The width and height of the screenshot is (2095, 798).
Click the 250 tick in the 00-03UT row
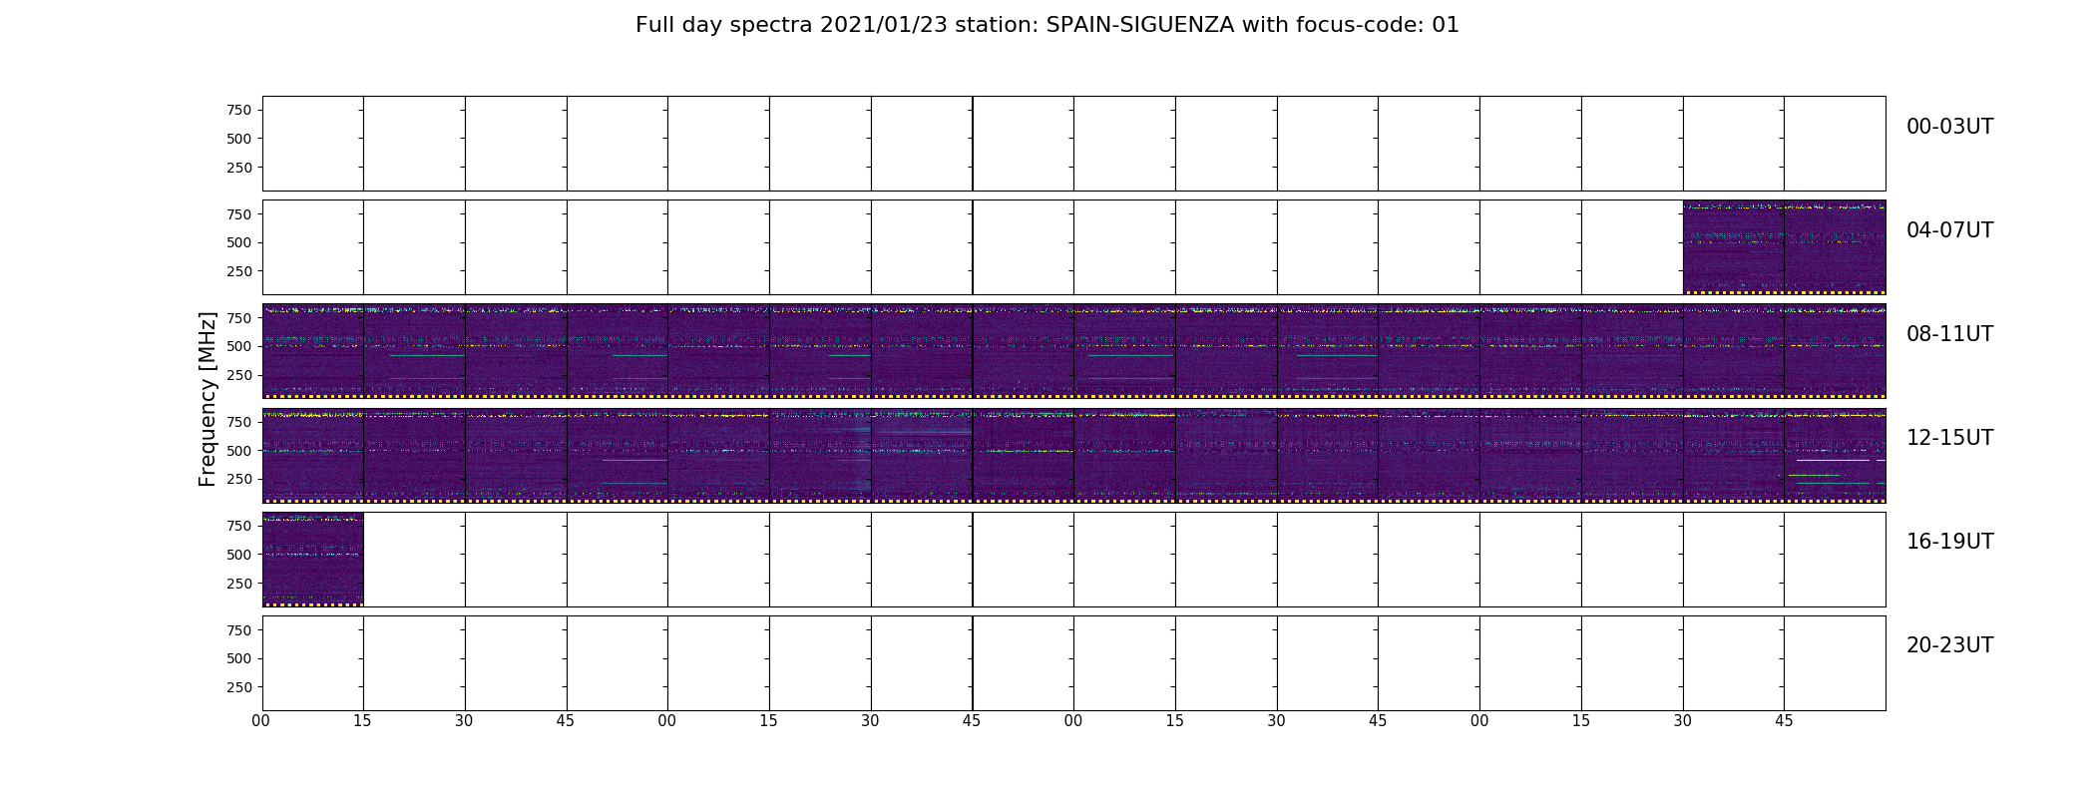tap(239, 168)
